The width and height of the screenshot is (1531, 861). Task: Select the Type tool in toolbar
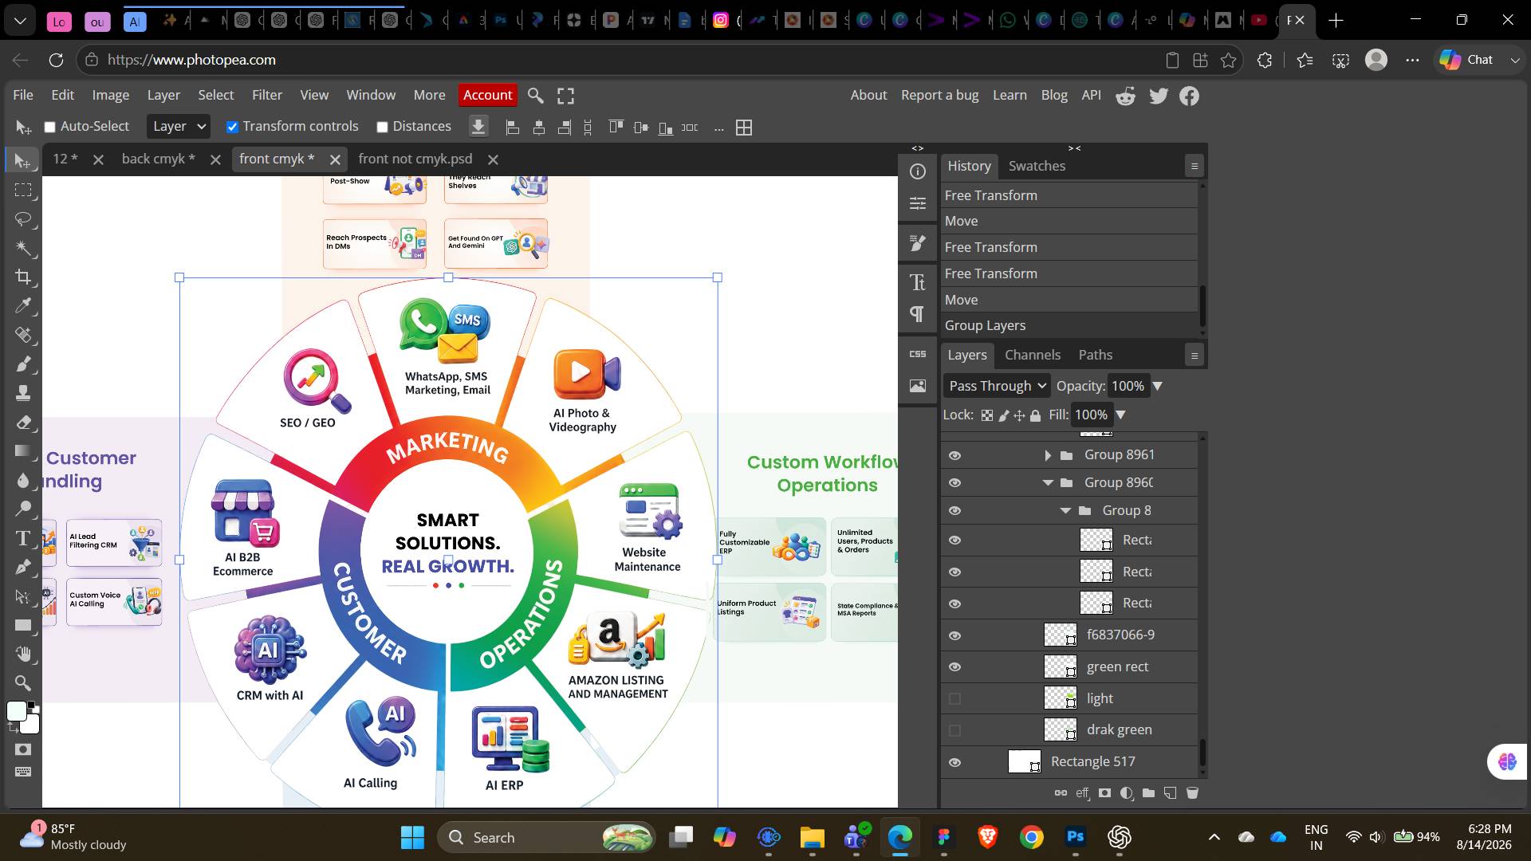coord(23,539)
